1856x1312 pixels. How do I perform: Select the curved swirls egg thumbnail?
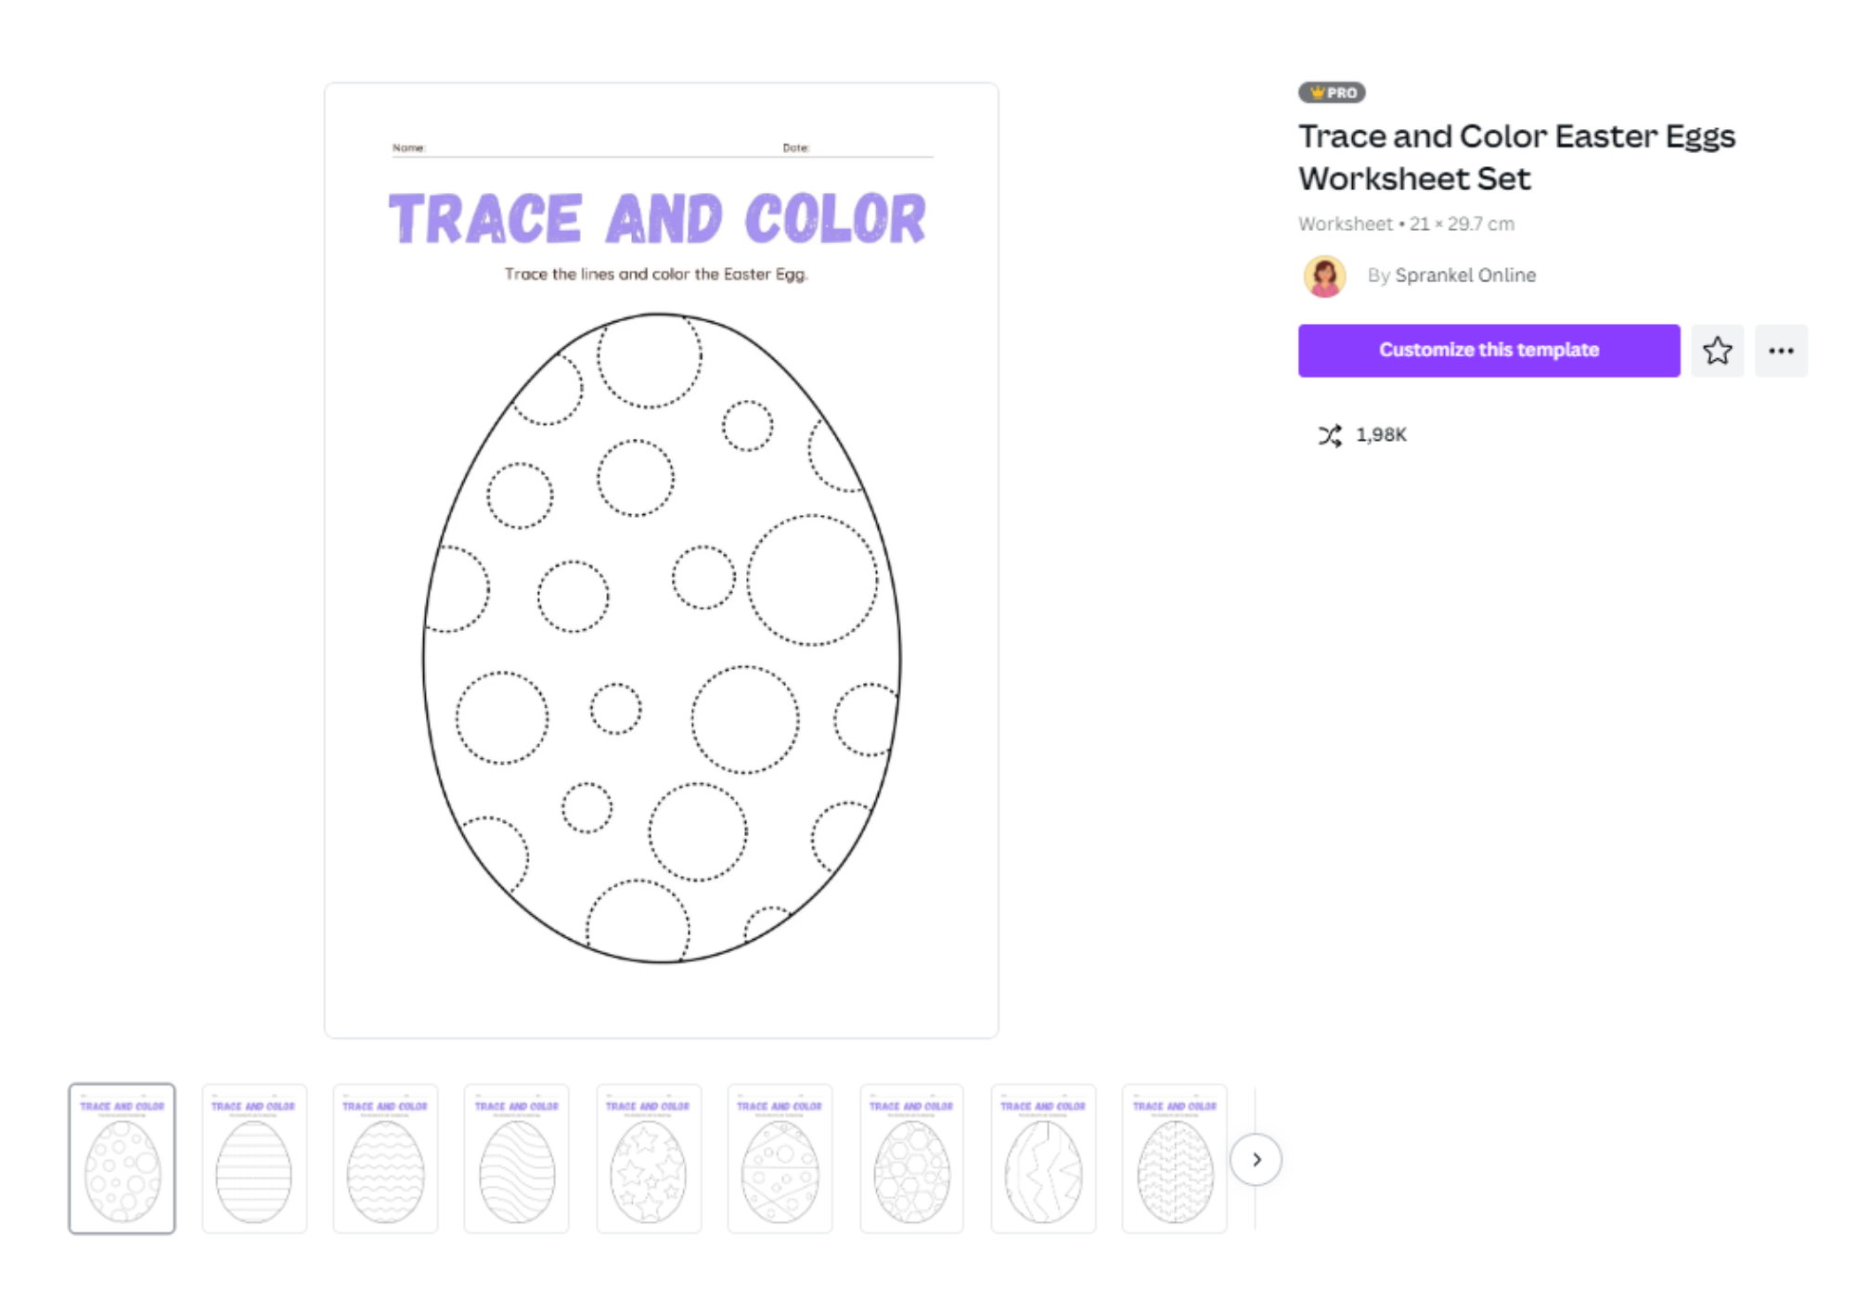517,1159
